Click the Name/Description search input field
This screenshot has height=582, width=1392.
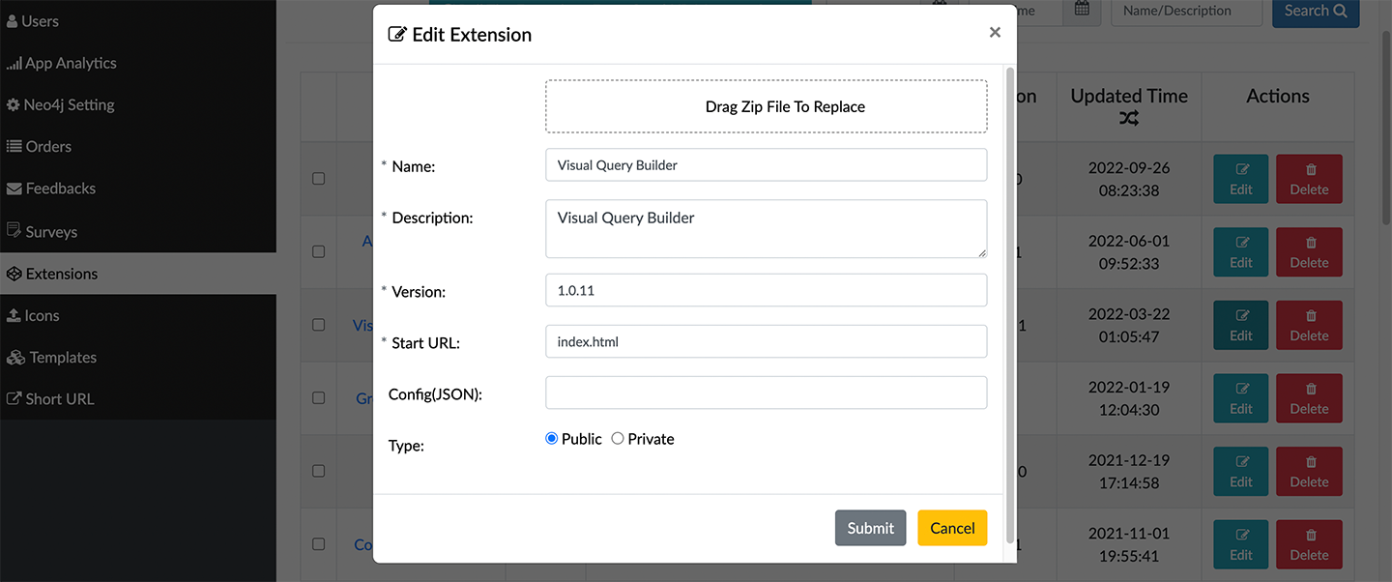click(x=1186, y=10)
